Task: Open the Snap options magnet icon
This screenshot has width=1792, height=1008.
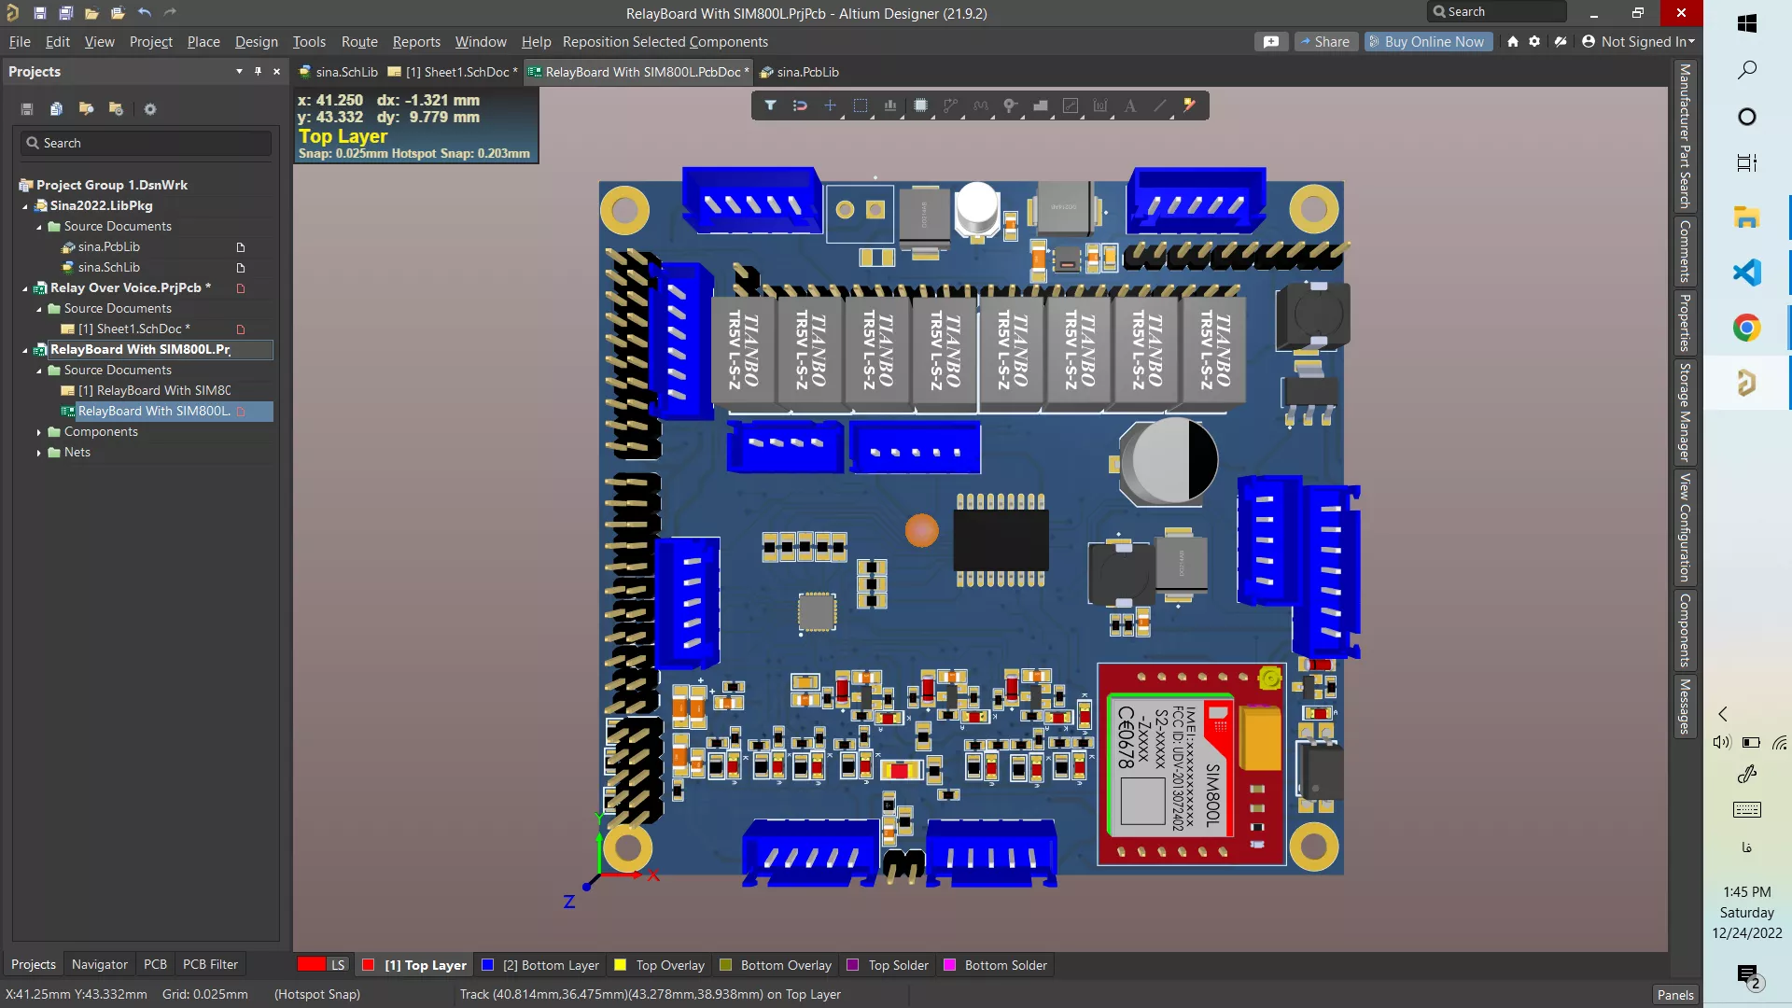Action: (x=800, y=105)
